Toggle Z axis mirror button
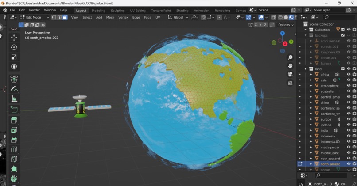The height and width of the screenshot is (186, 357). click(x=265, y=25)
